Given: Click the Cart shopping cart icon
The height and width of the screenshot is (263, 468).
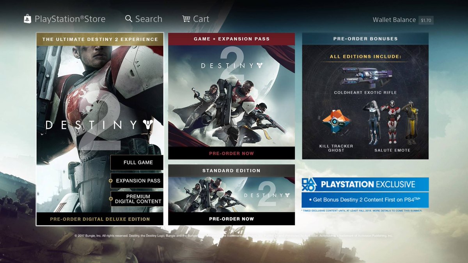Looking at the screenshot, I should coord(186,19).
